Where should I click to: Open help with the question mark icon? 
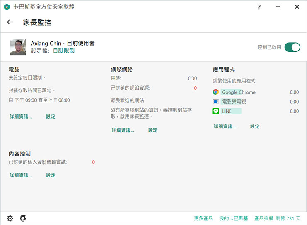[x=259, y=7]
